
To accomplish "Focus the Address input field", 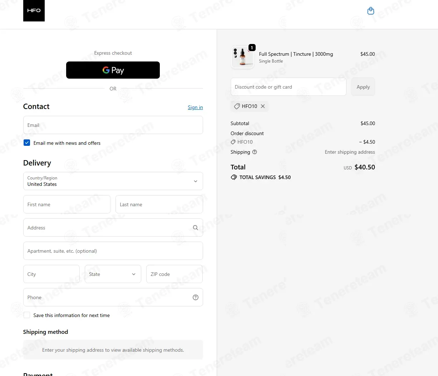I will [113, 228].
